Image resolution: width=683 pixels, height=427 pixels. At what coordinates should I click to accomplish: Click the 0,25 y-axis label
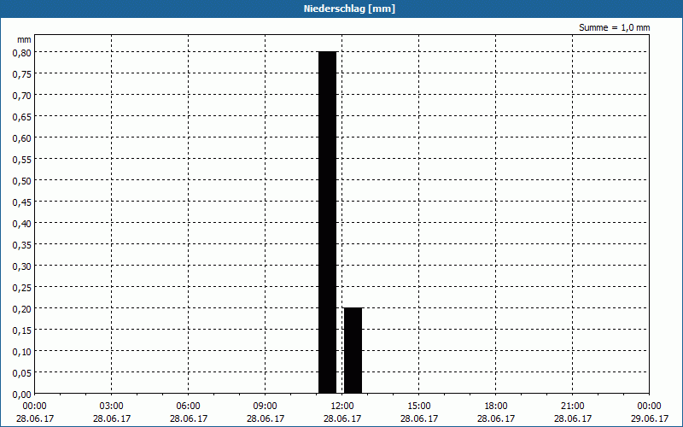tap(22, 288)
